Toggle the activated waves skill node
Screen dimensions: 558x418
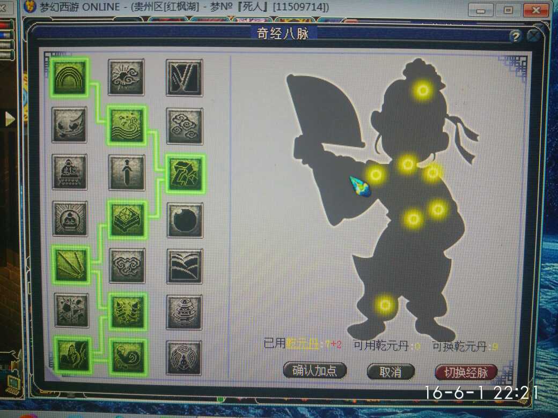pyautogui.click(x=127, y=125)
